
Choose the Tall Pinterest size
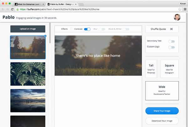coord(151,69)
